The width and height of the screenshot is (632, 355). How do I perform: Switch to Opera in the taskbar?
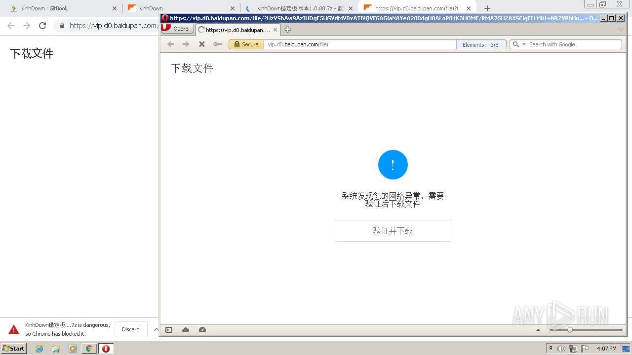click(106, 349)
